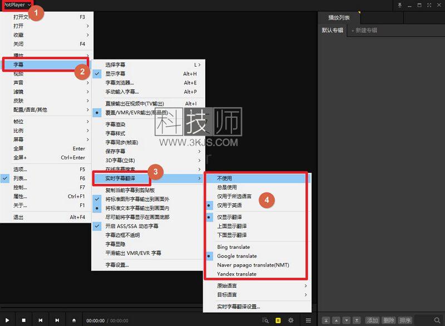This screenshot has height=326, width=445.
Task: Click the 退出 menu entry
Action: pyautogui.click(x=46, y=217)
